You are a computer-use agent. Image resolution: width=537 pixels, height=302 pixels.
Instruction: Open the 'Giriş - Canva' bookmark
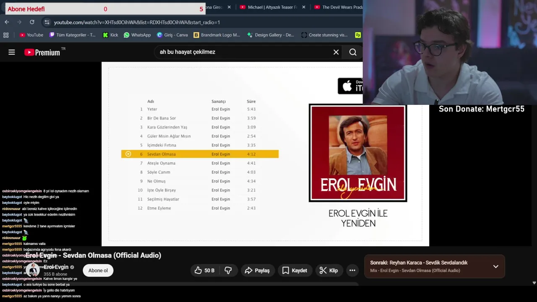tap(172, 35)
